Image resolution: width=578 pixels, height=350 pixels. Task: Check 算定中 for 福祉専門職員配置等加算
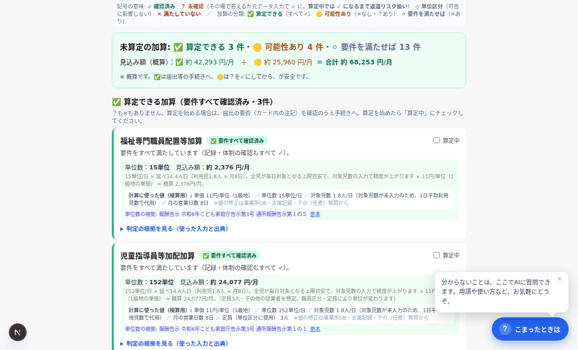click(436, 140)
